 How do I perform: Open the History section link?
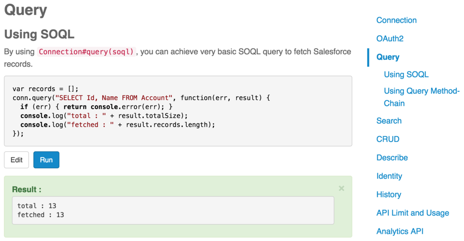(x=388, y=194)
